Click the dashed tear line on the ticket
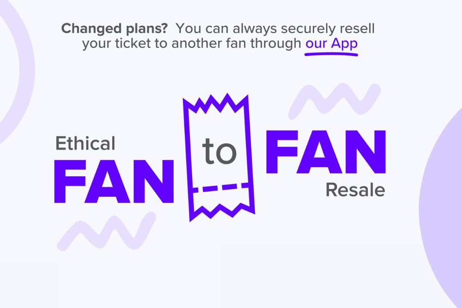Image resolution: width=462 pixels, height=308 pixels. pos(221,188)
